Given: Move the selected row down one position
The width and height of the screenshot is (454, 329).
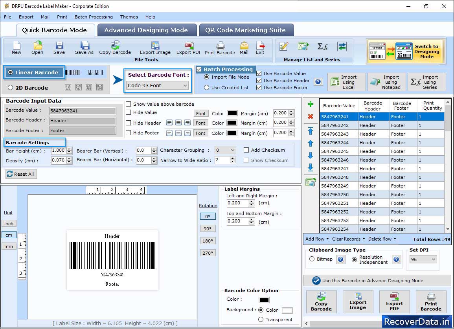Looking at the screenshot, I should (311, 156).
